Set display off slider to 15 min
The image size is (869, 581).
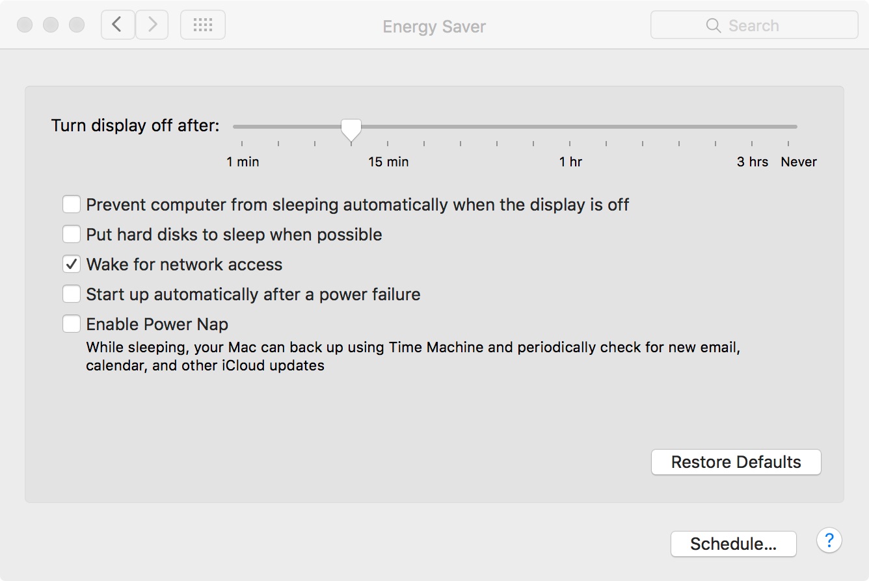click(388, 127)
